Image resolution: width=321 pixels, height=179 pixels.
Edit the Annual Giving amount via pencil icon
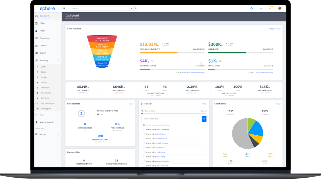point(220,61)
